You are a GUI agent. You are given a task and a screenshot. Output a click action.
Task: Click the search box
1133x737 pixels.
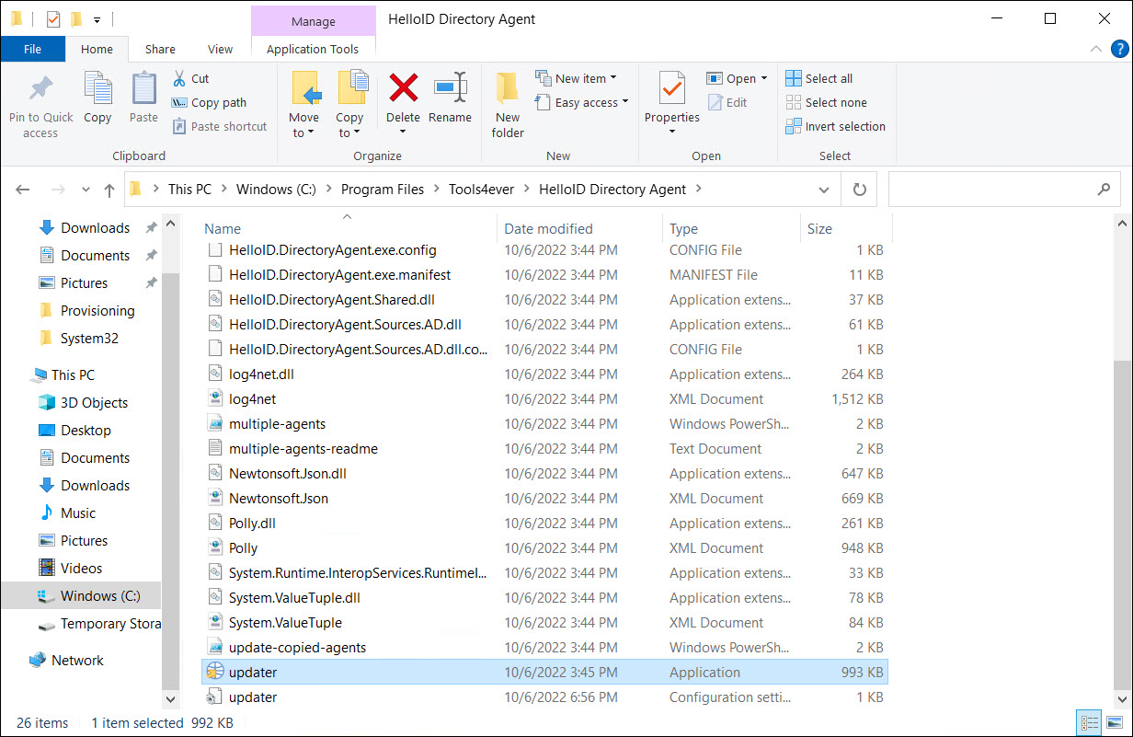(x=1004, y=190)
